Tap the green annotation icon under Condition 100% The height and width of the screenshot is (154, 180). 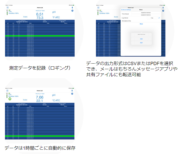pyautogui.click(x=10, y=99)
